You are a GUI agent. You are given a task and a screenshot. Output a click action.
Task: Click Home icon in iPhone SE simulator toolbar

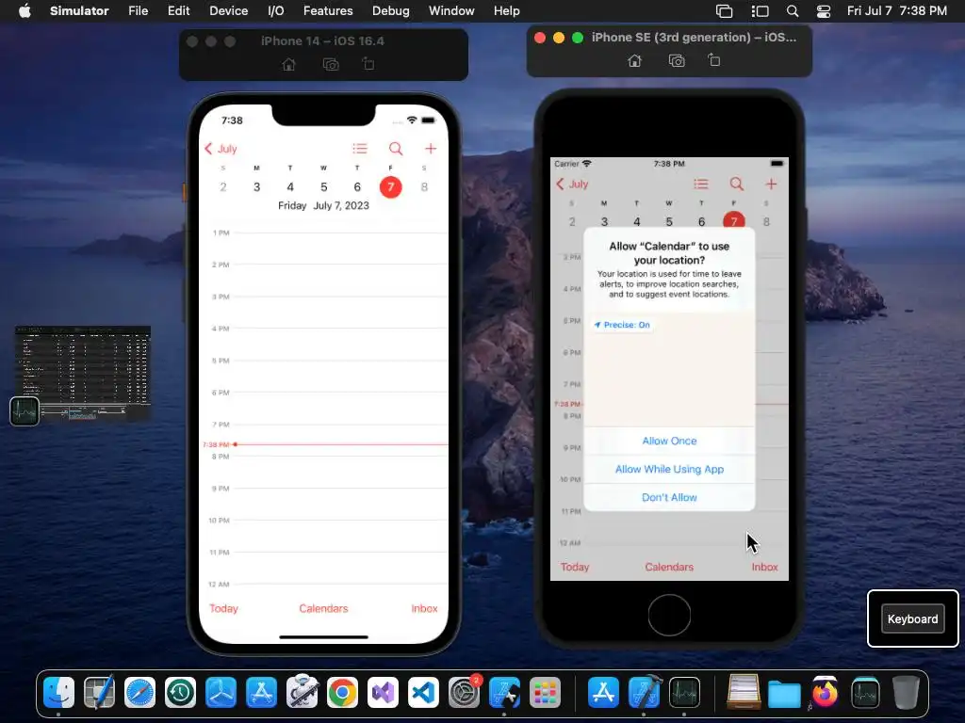click(x=634, y=61)
